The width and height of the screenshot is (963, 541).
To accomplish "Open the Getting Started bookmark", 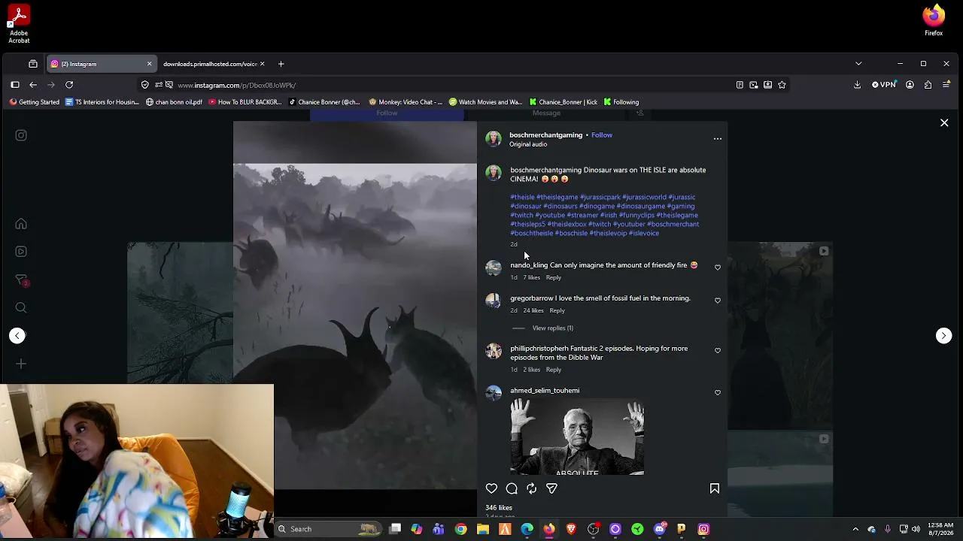I will [x=34, y=102].
